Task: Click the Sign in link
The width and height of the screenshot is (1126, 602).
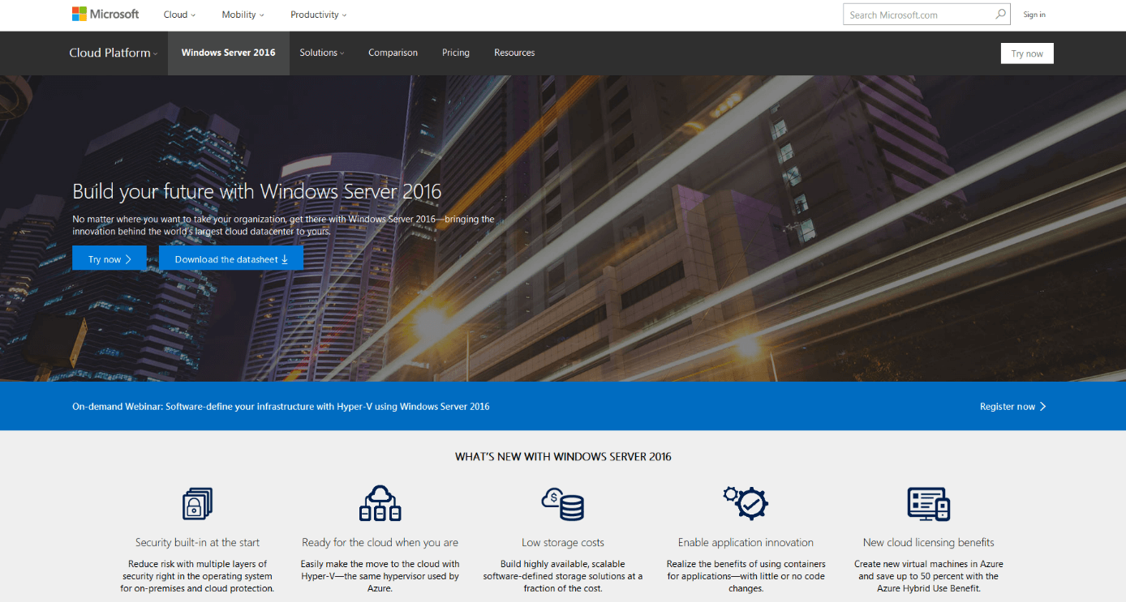Action: (1034, 15)
